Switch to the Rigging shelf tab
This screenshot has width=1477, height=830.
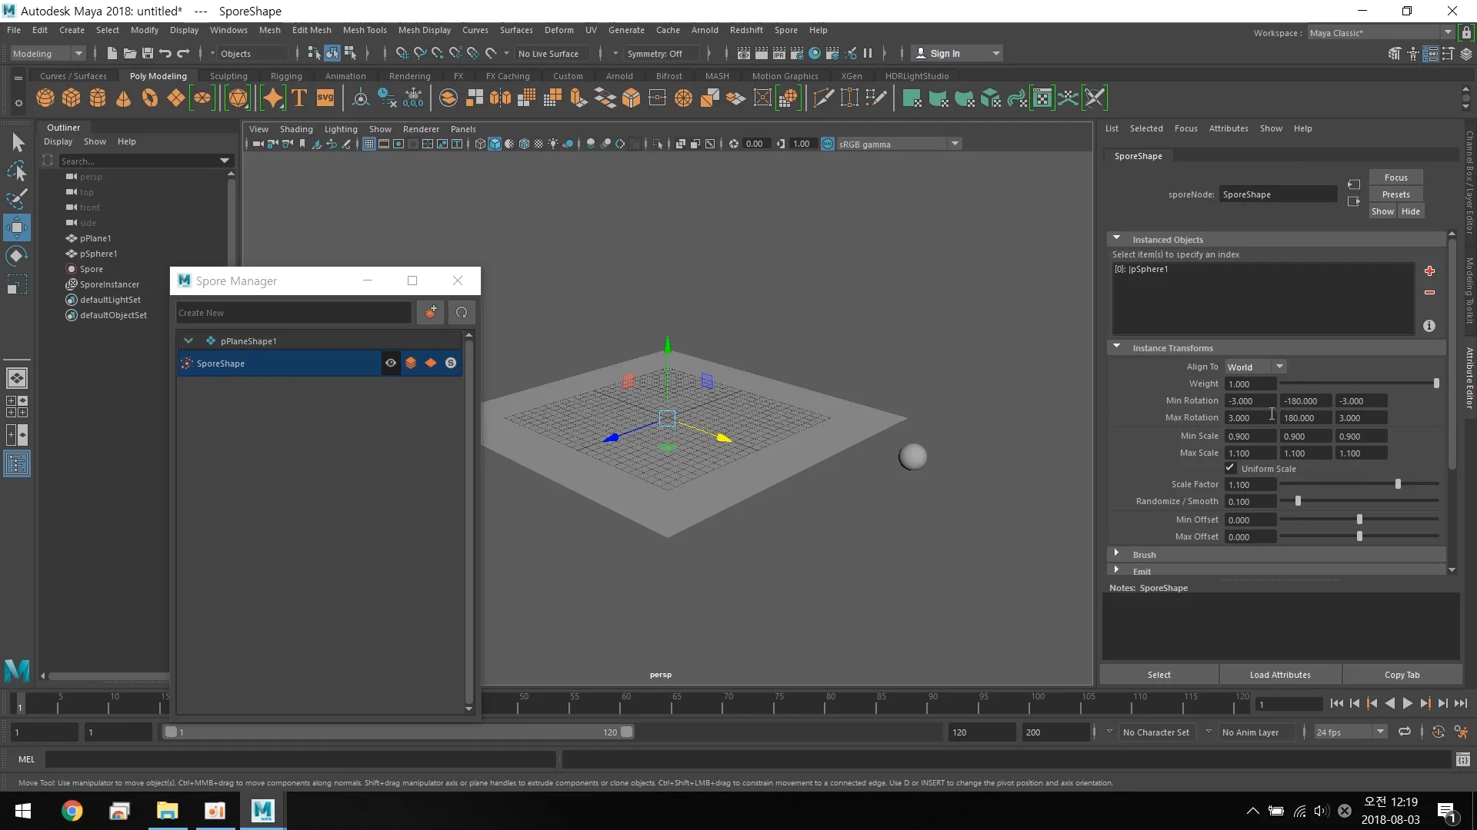point(286,76)
